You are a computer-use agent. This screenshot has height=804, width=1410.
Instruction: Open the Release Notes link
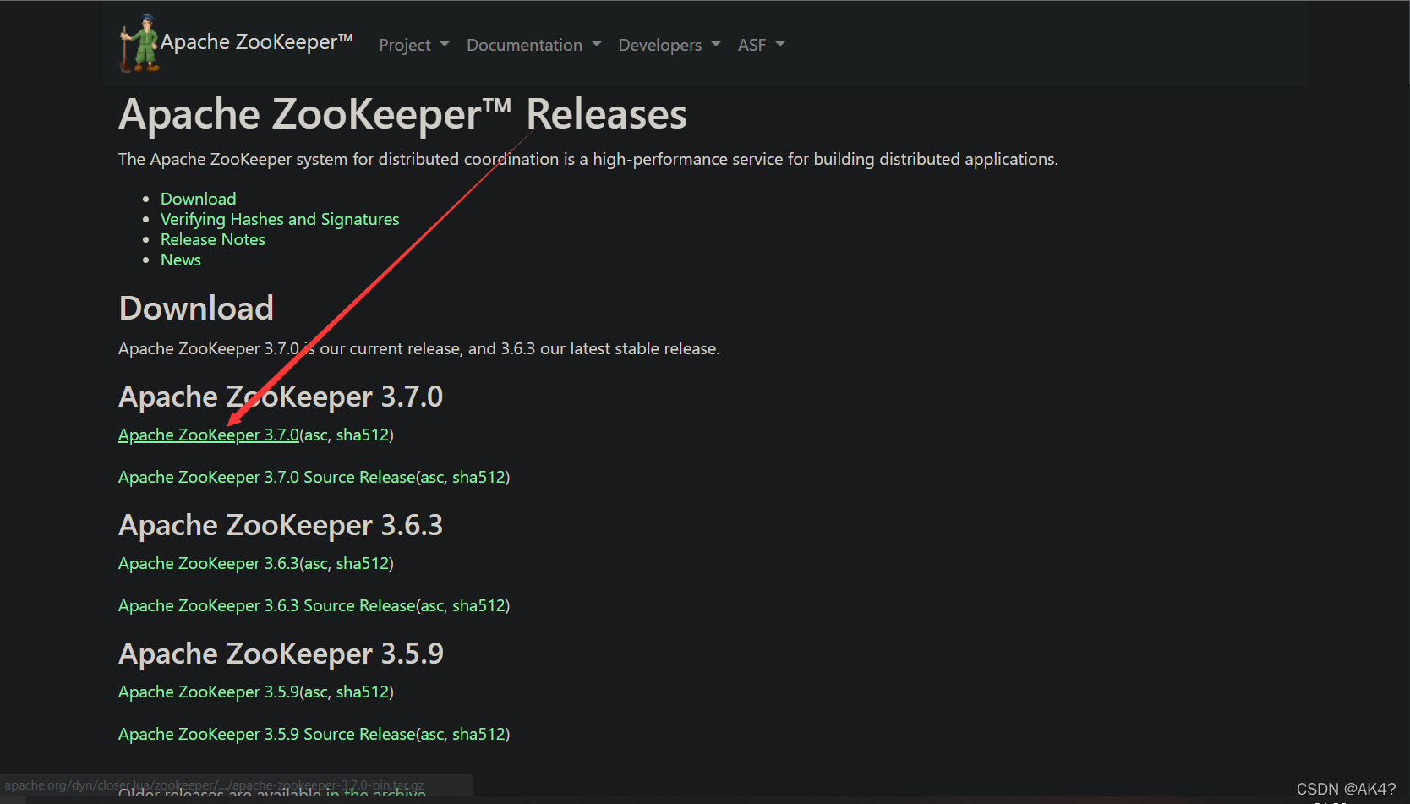213,239
